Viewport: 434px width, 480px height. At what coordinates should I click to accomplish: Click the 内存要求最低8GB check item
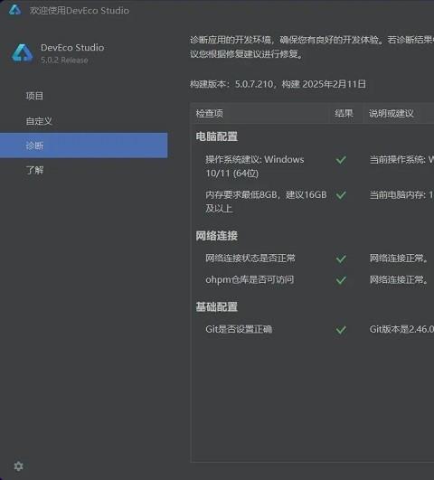[x=266, y=202]
